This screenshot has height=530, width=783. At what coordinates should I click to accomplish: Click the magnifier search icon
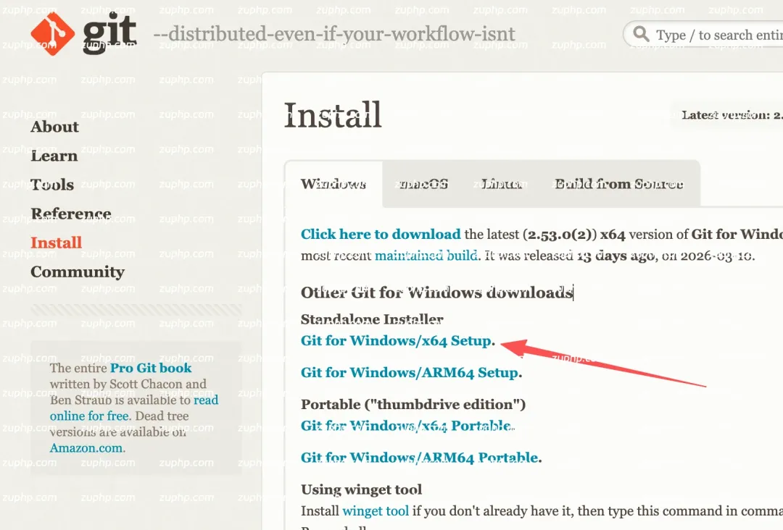[641, 34]
